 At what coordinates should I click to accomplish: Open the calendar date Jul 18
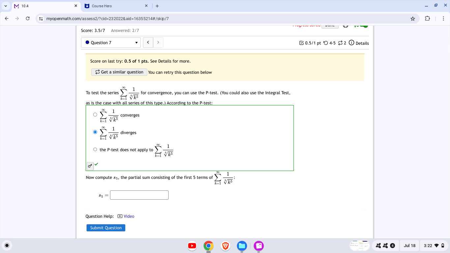[409, 245]
